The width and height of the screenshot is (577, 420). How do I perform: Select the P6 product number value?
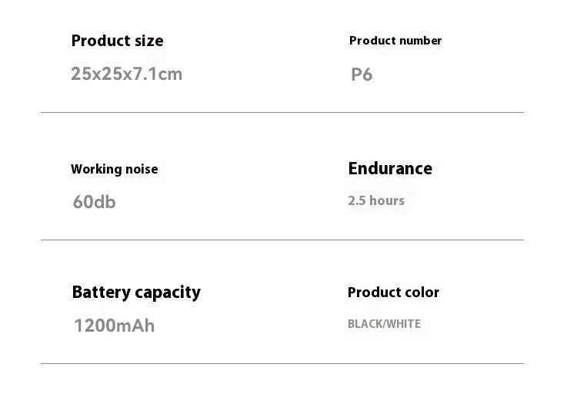(x=362, y=75)
